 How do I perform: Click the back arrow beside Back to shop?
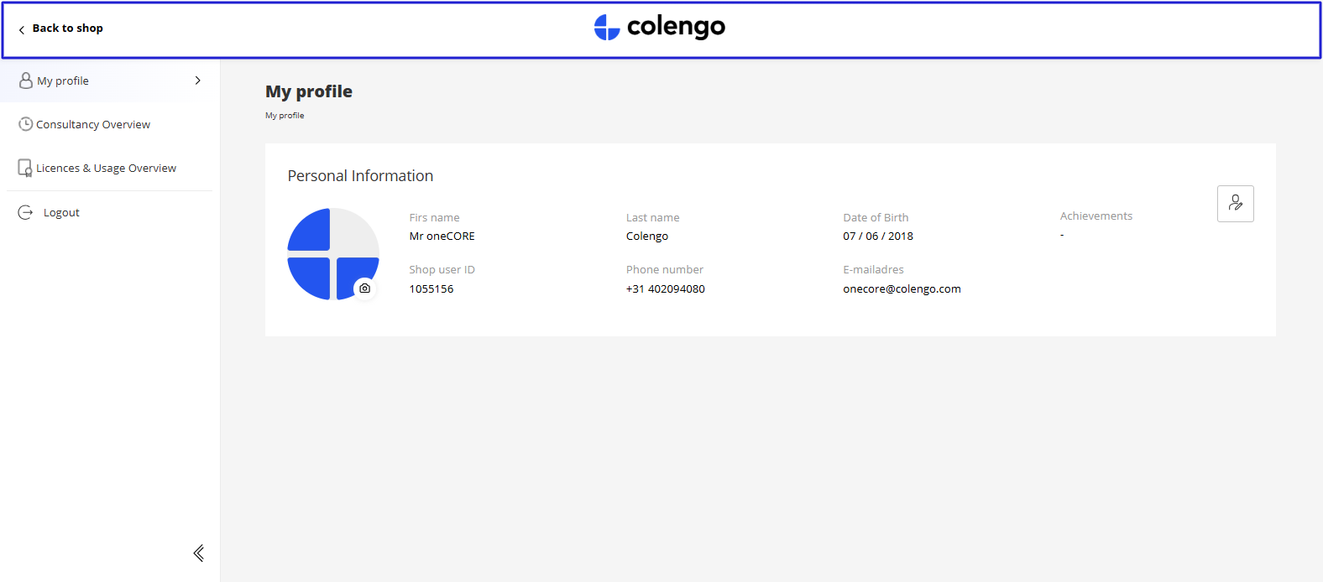point(22,29)
